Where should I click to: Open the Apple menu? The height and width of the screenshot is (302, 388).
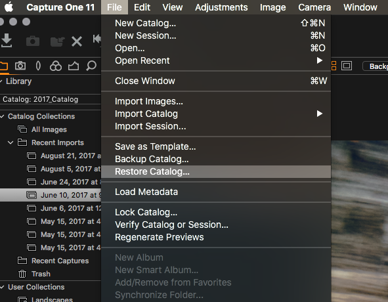pyautogui.click(x=9, y=7)
